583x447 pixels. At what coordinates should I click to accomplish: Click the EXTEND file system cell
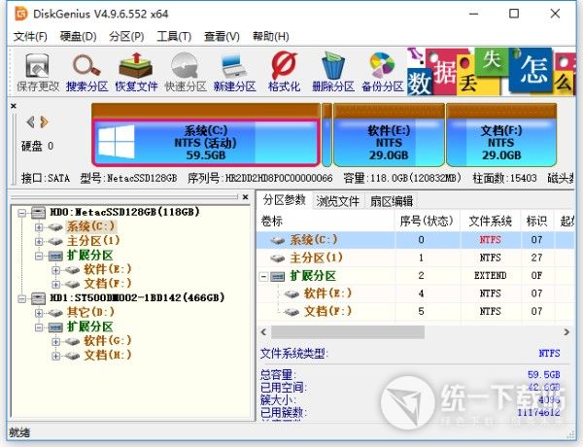[x=490, y=276]
